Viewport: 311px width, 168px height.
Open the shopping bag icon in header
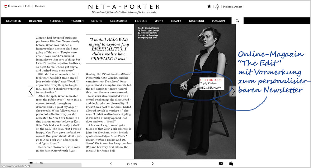coord(217,7)
